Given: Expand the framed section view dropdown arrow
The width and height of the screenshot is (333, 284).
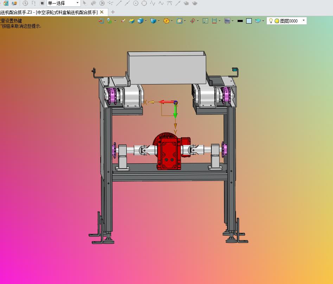Looking at the screenshot, I should pyautogui.click(x=185, y=21).
